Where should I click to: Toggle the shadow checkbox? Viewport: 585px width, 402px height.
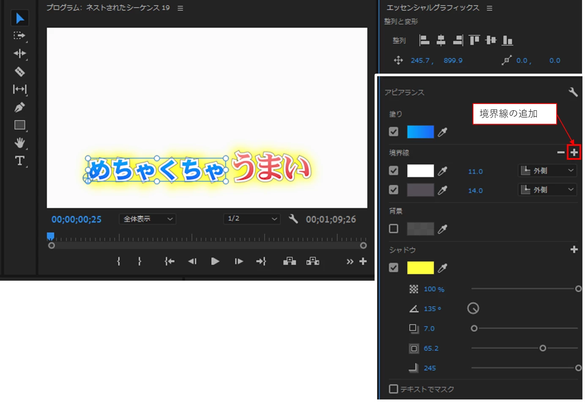click(x=394, y=268)
